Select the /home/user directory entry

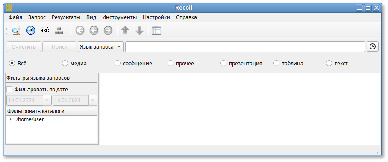click(x=30, y=119)
